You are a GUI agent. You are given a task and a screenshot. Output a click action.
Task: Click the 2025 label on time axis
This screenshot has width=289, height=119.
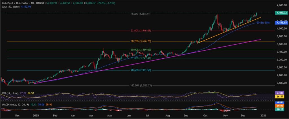(36, 116)
